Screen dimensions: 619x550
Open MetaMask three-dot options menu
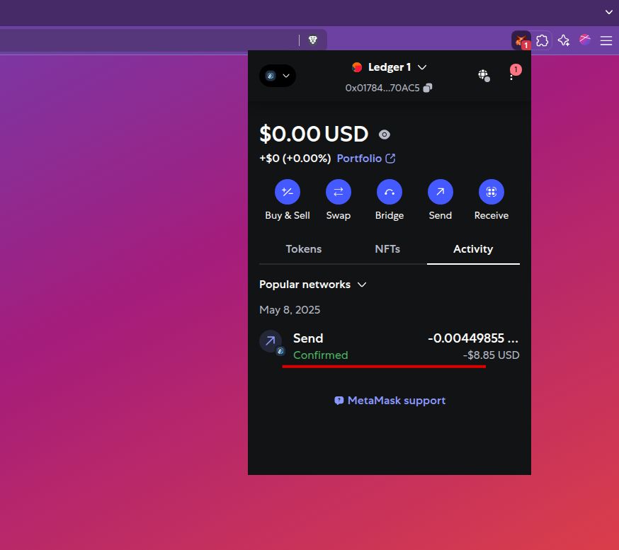(x=511, y=75)
